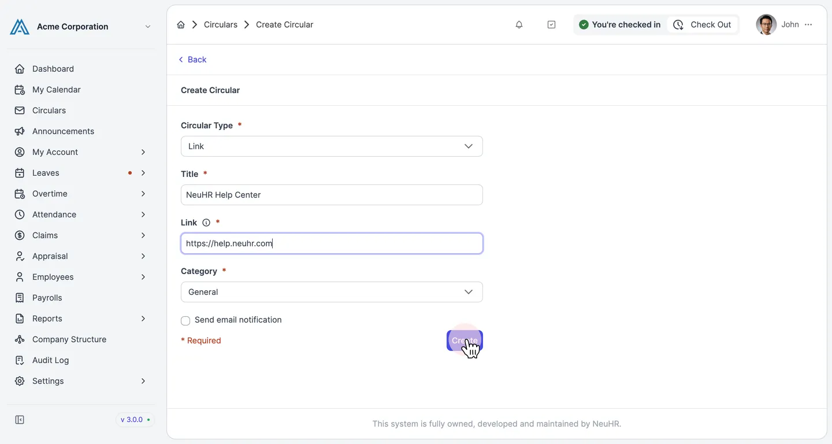Screen dimensions: 832x444
Task: Click the My Calendar icon
Action: (20, 90)
